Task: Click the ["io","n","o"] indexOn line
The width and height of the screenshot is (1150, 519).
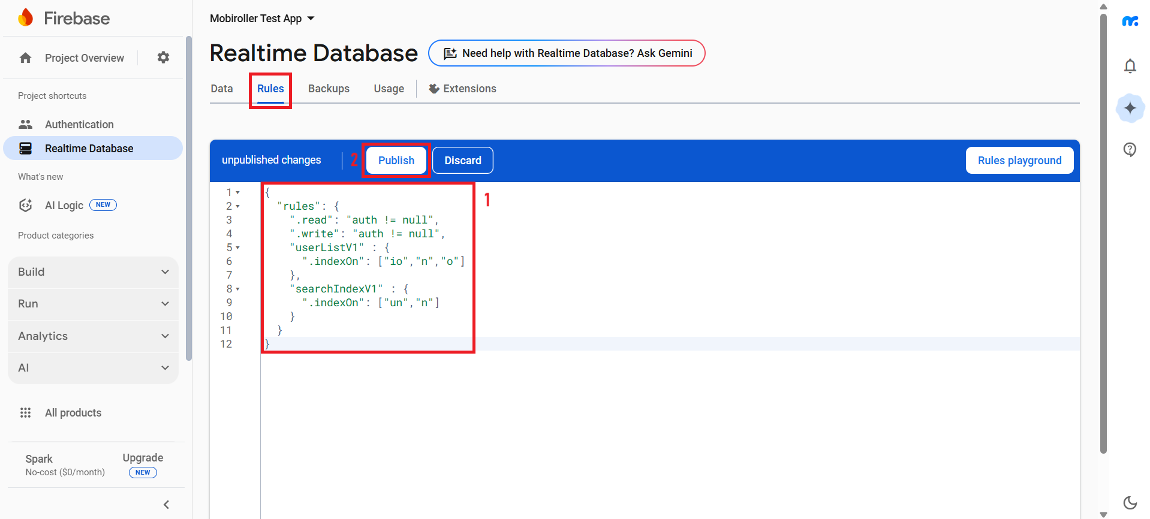Action: pos(384,262)
